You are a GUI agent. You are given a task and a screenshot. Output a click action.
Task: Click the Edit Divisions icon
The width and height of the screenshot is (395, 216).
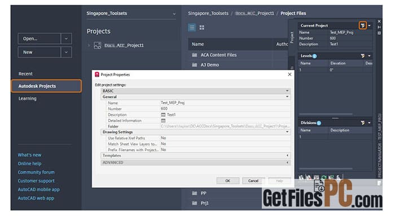point(362,123)
